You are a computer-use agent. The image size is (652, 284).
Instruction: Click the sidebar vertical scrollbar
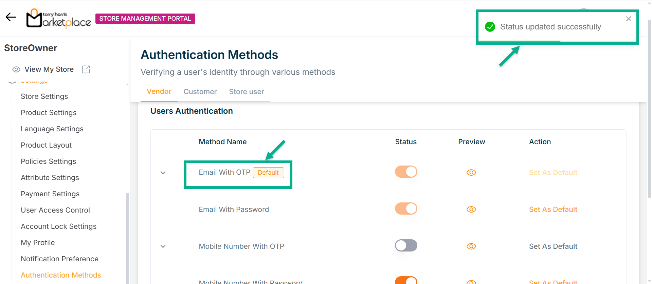(x=127, y=237)
